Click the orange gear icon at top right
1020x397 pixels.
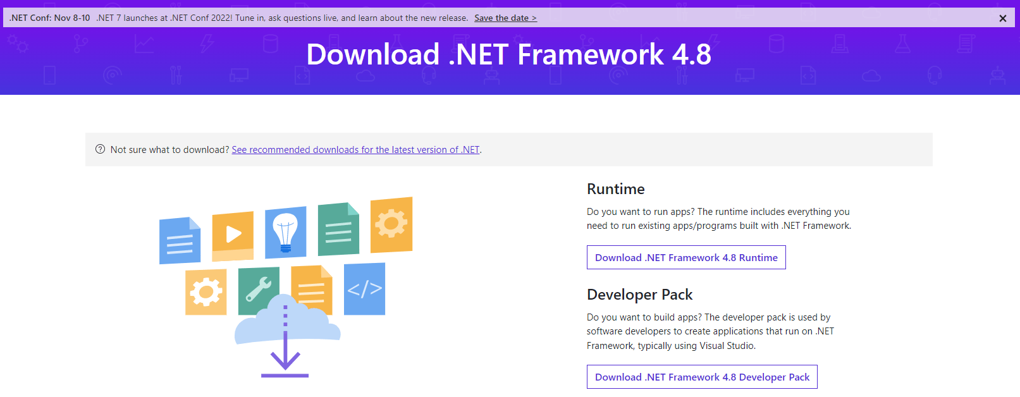click(391, 224)
